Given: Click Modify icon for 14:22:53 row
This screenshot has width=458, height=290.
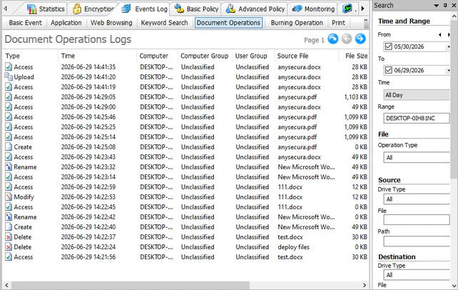Looking at the screenshot, I should tap(9, 196).
